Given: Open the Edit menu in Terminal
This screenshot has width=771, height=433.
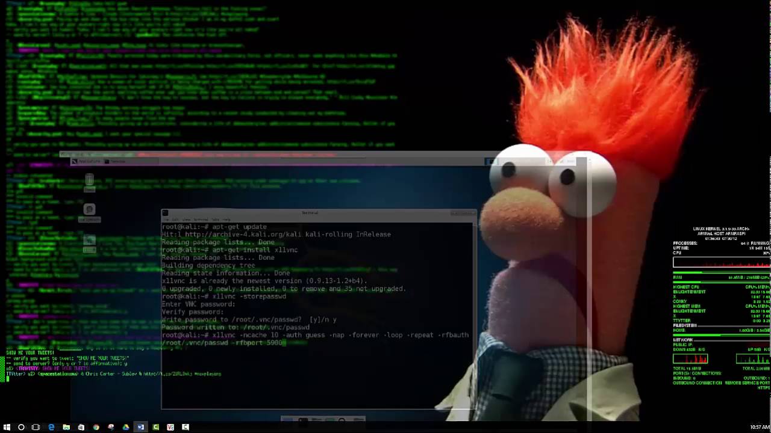Looking at the screenshot, I should 176,220.
